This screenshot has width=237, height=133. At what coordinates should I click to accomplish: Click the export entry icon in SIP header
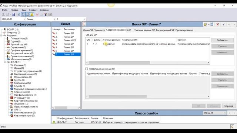[212, 24]
